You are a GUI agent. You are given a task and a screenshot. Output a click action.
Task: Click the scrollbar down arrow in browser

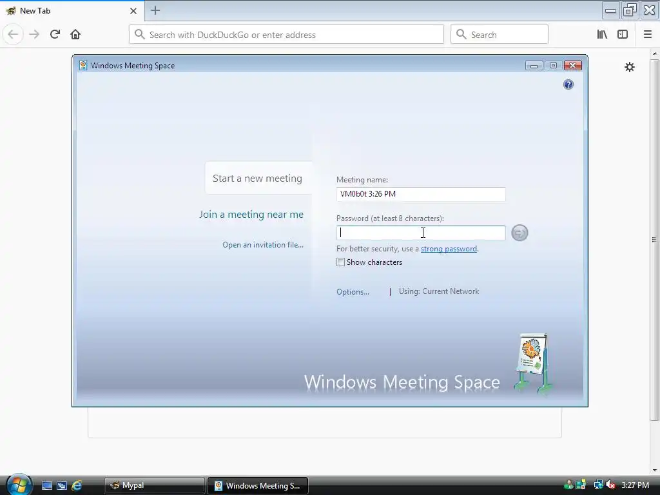pyautogui.click(x=655, y=470)
